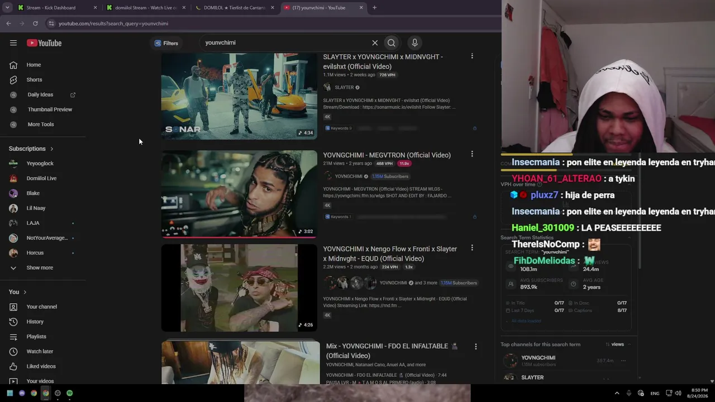The image size is (715, 402).
Task: Open more actions for the FDO EL INFALTABLE mix
Action: pos(476,347)
